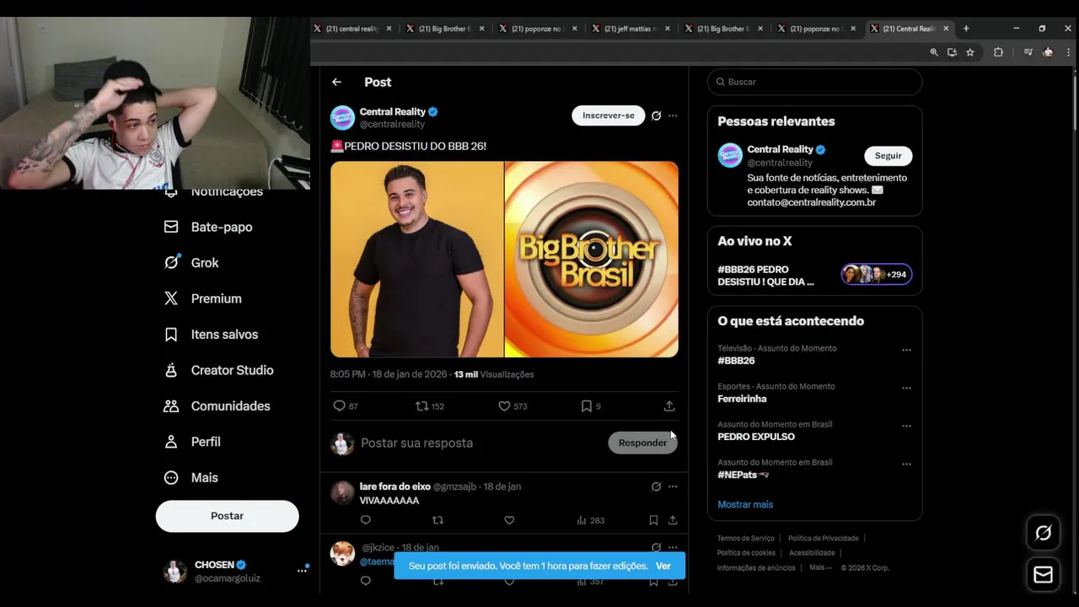Click Mostrar mais under trends
Viewport: 1079px width, 607px height.
point(745,504)
